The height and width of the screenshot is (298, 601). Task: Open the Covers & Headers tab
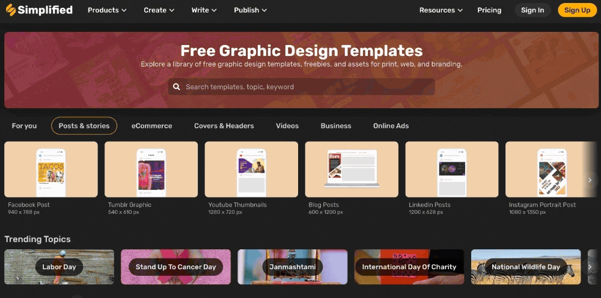click(224, 126)
